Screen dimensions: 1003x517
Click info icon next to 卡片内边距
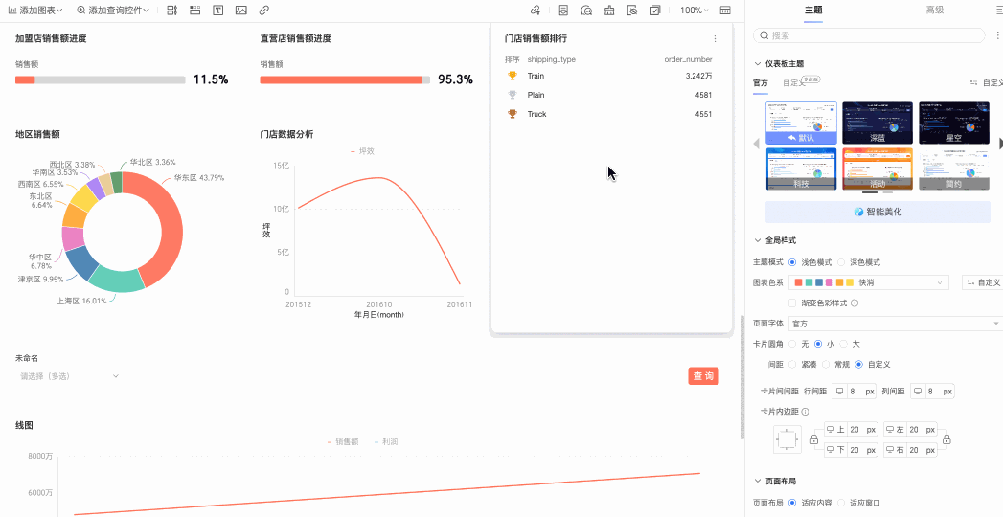click(806, 413)
